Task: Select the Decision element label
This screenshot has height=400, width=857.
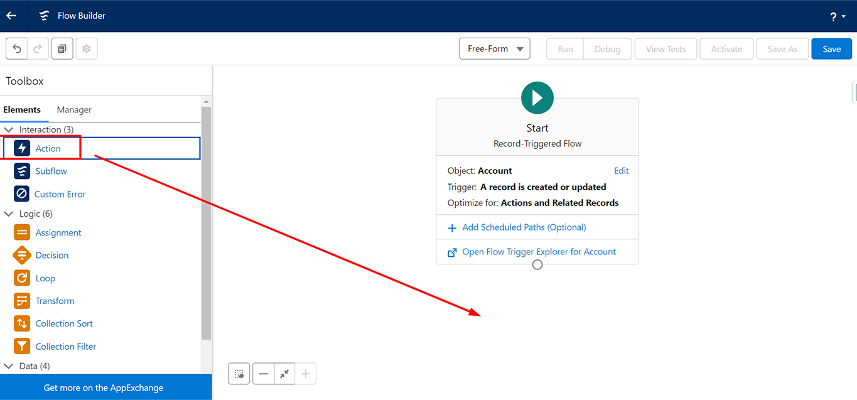Action: click(52, 256)
